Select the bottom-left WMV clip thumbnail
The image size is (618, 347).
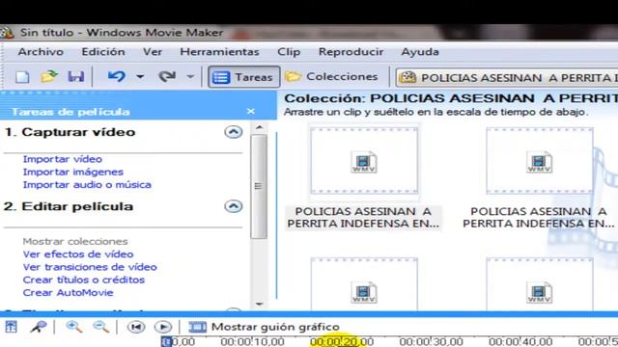364,284
